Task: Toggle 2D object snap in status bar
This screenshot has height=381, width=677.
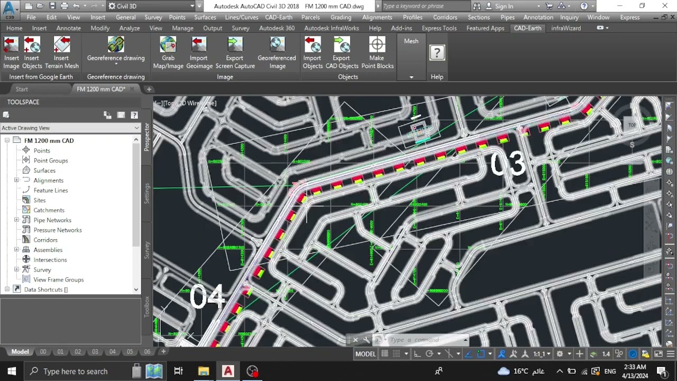Action: 480,354
